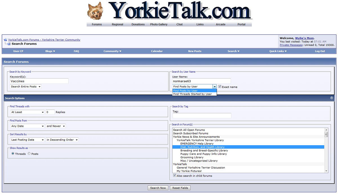Select the Threads radio button
Screen dimensions: 338x195
(13, 154)
